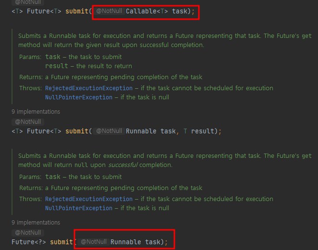Image resolution: width=318 pixels, height=250 pixels.
Task: Click the 'result' parameter name in the signature
Action: 203,131
